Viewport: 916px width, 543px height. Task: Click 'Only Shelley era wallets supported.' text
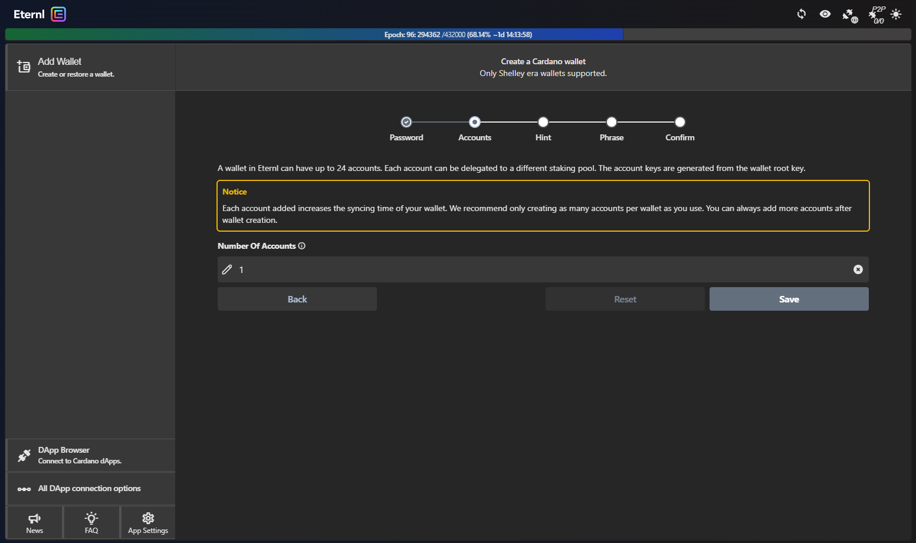pyautogui.click(x=543, y=73)
